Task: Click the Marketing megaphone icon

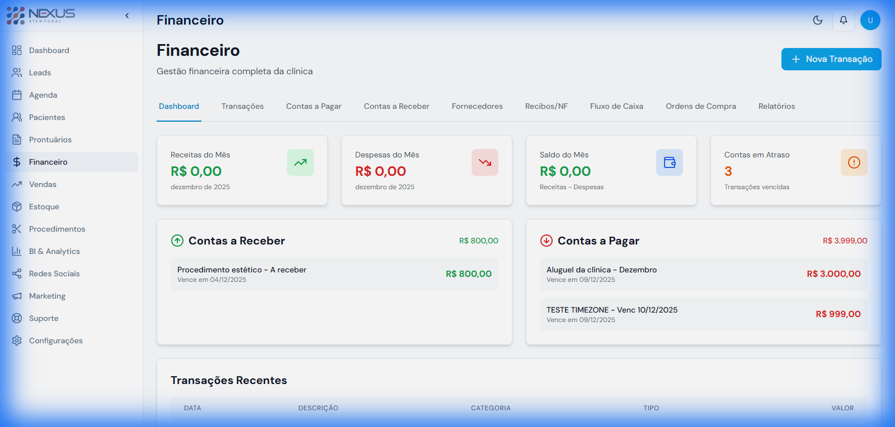Action: (17, 296)
